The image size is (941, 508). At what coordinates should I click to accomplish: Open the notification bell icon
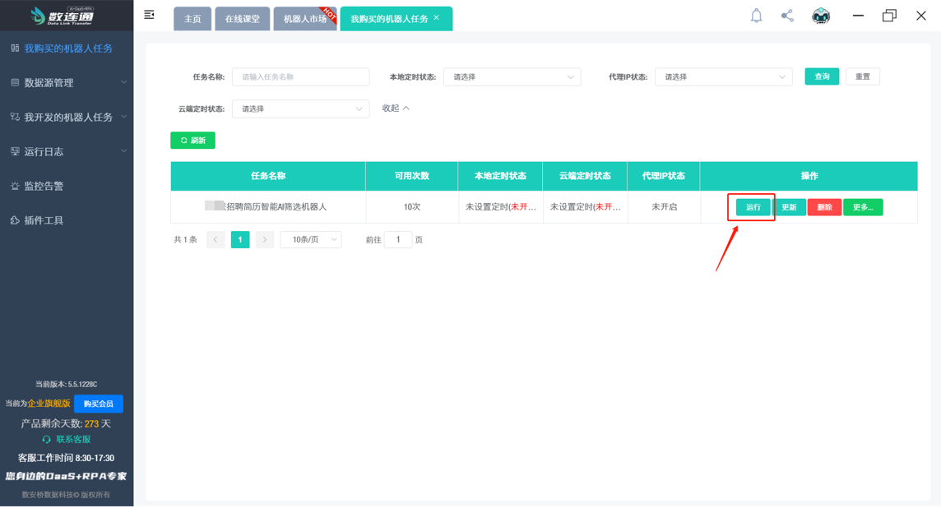[756, 15]
